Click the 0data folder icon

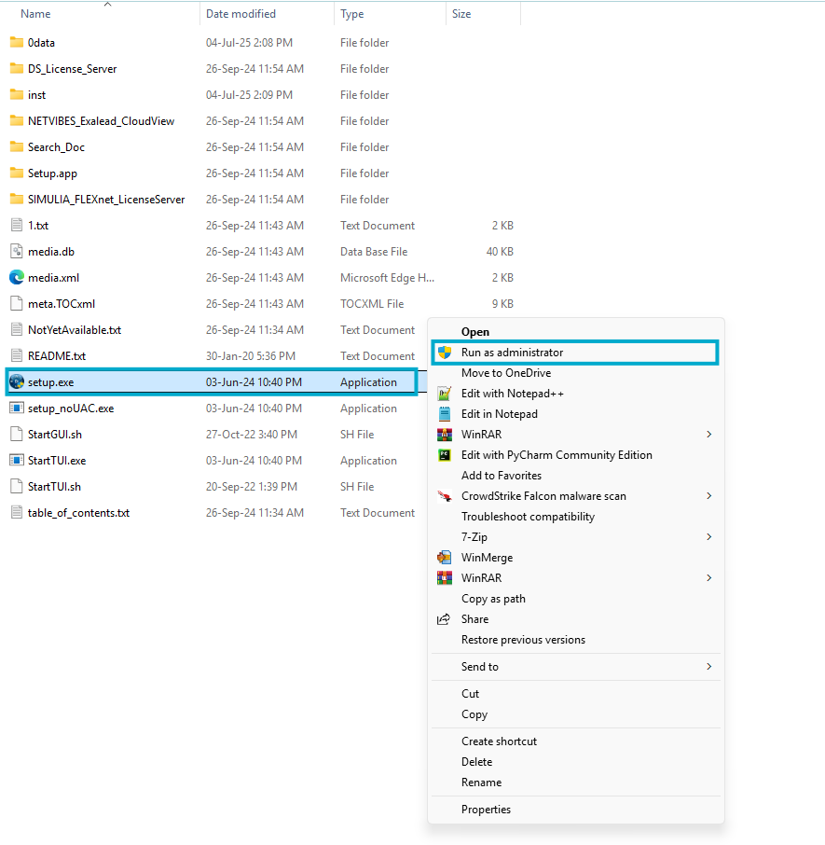(x=16, y=42)
